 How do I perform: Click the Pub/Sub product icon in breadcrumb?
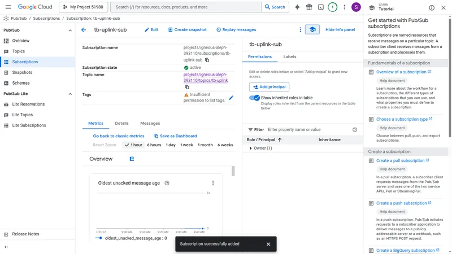6,19
